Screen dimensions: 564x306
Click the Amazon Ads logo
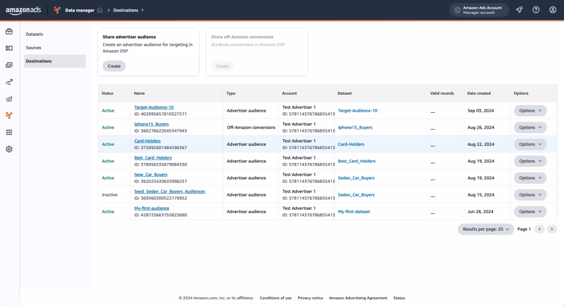23,10
